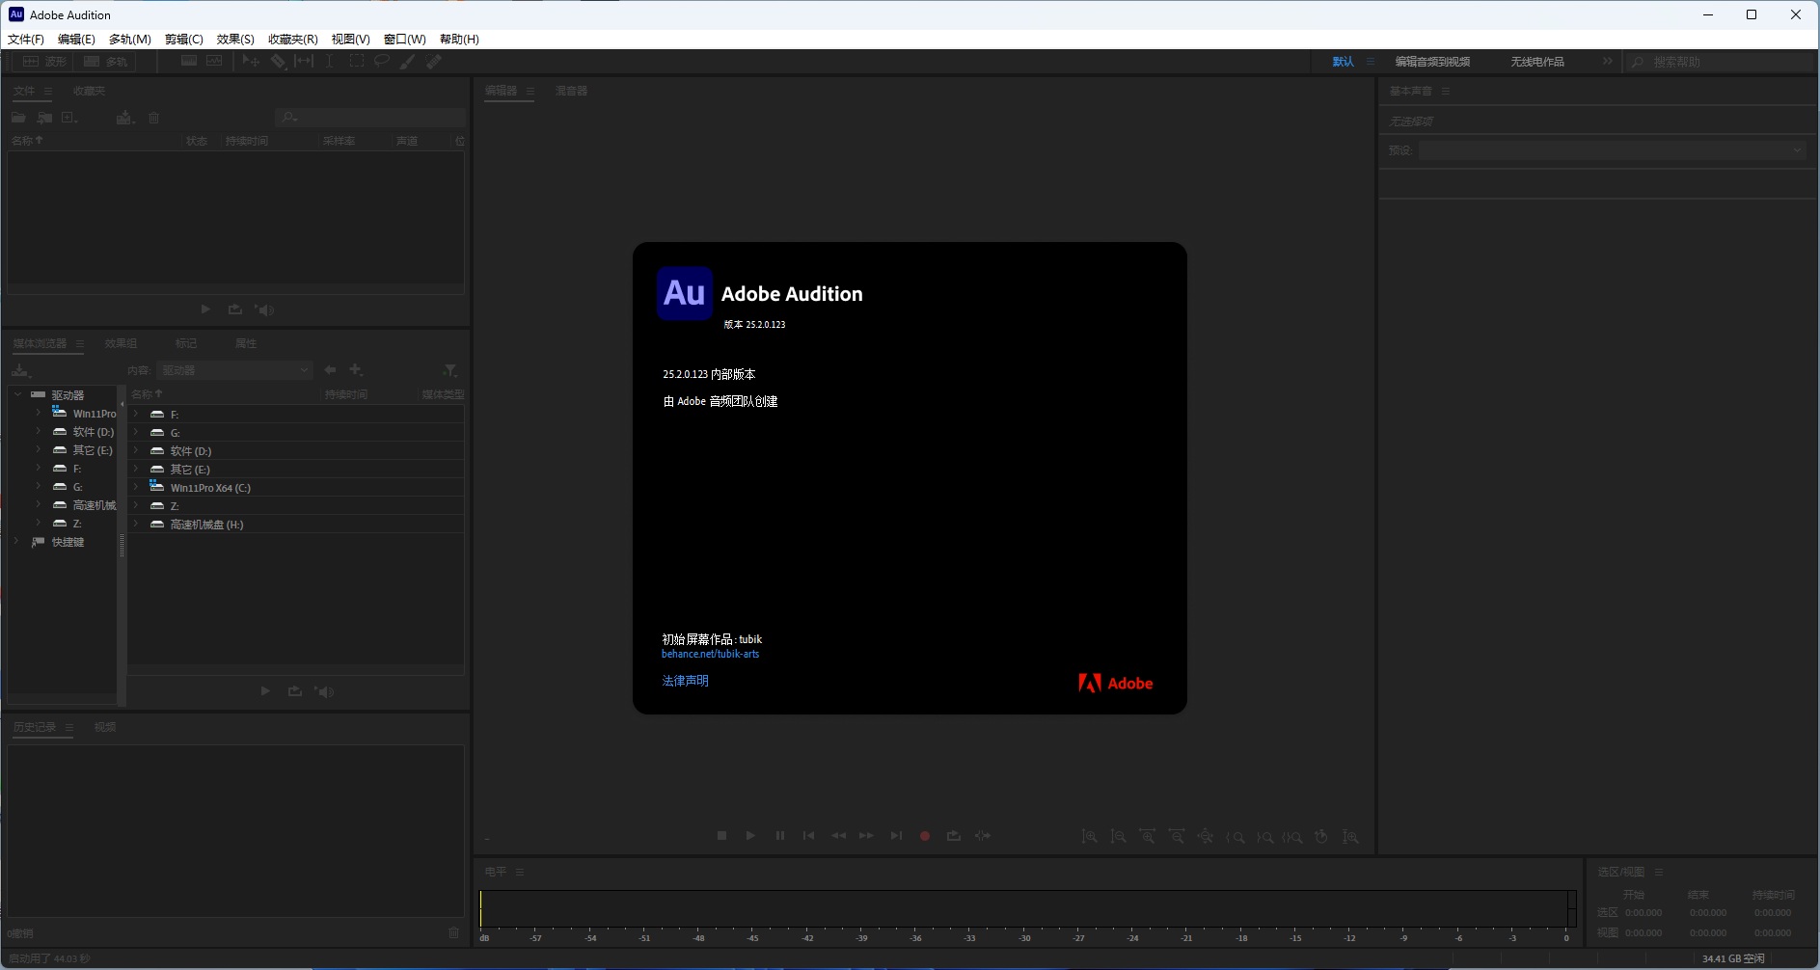
Task: Expand 高速机械盘 (H:) in file list
Action: (136, 524)
